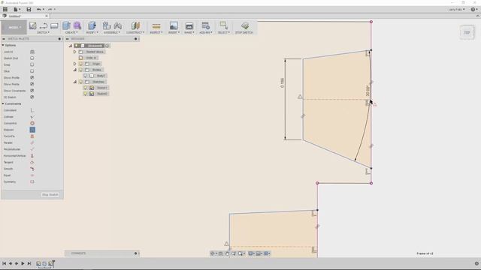Select the highlighted Midpoint constraint icon
Screen dimensions: 481x270
[32, 130]
